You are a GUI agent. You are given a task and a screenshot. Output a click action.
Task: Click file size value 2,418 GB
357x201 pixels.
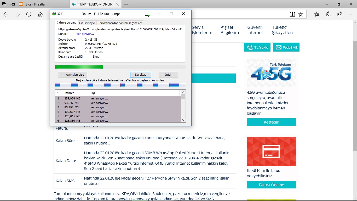tap(91, 40)
